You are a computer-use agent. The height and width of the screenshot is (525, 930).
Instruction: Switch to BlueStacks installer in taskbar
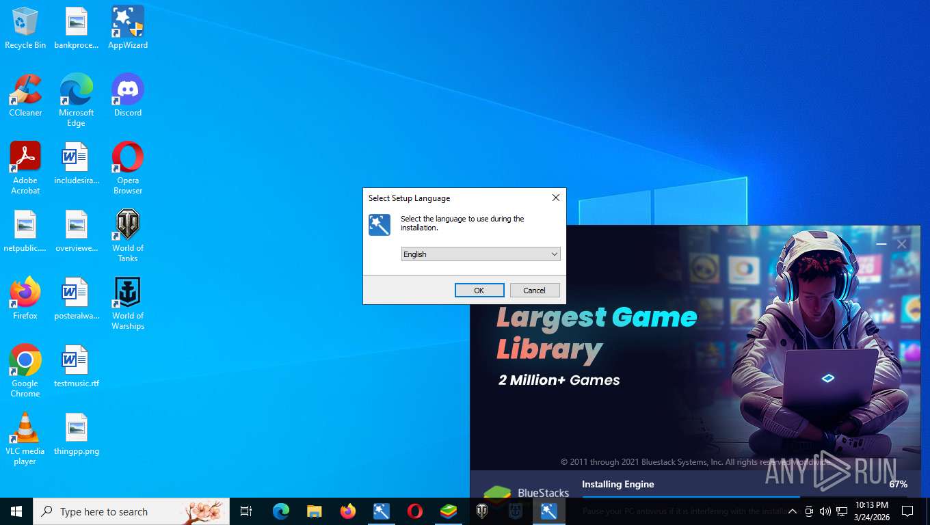[449, 511]
